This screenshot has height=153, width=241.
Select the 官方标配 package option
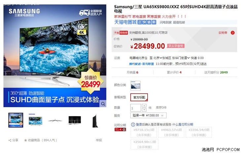click(139, 97)
